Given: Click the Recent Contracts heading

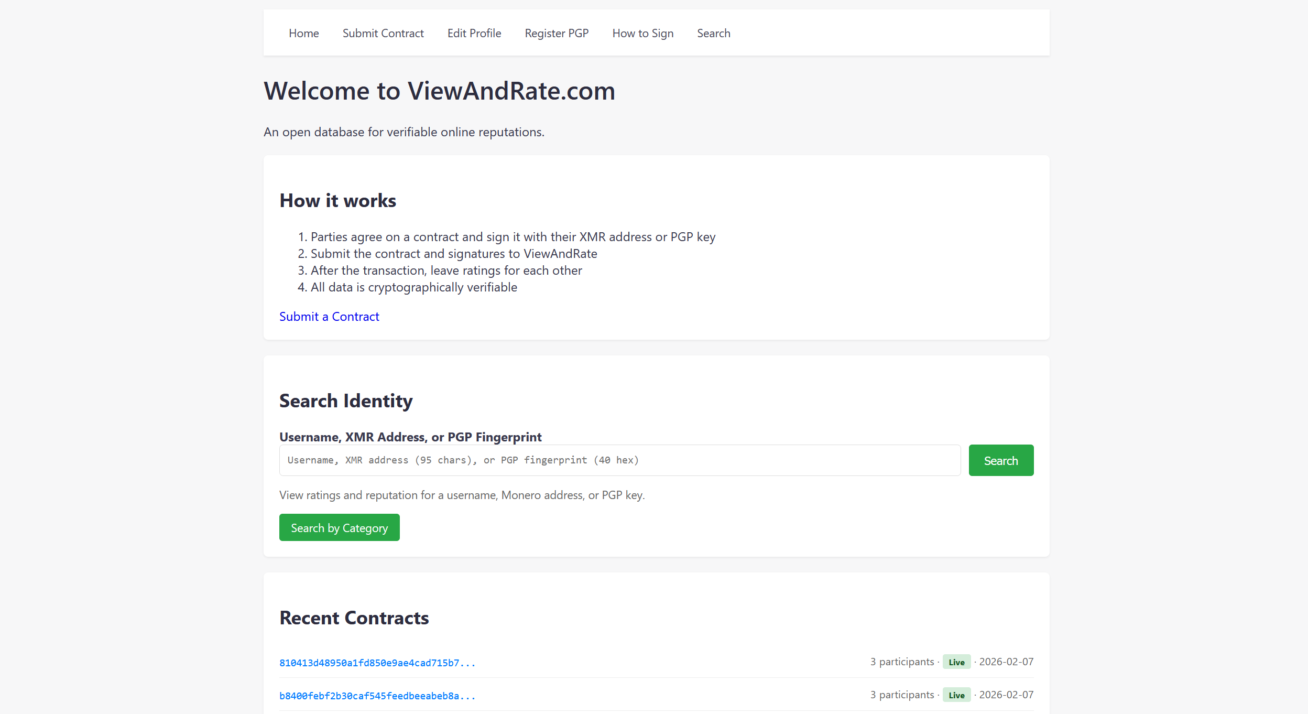Looking at the screenshot, I should click(x=354, y=618).
